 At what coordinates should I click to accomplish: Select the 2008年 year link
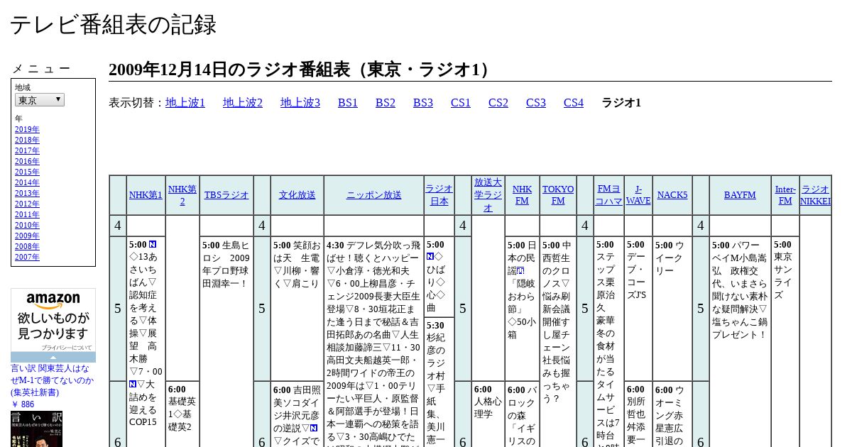tap(27, 246)
